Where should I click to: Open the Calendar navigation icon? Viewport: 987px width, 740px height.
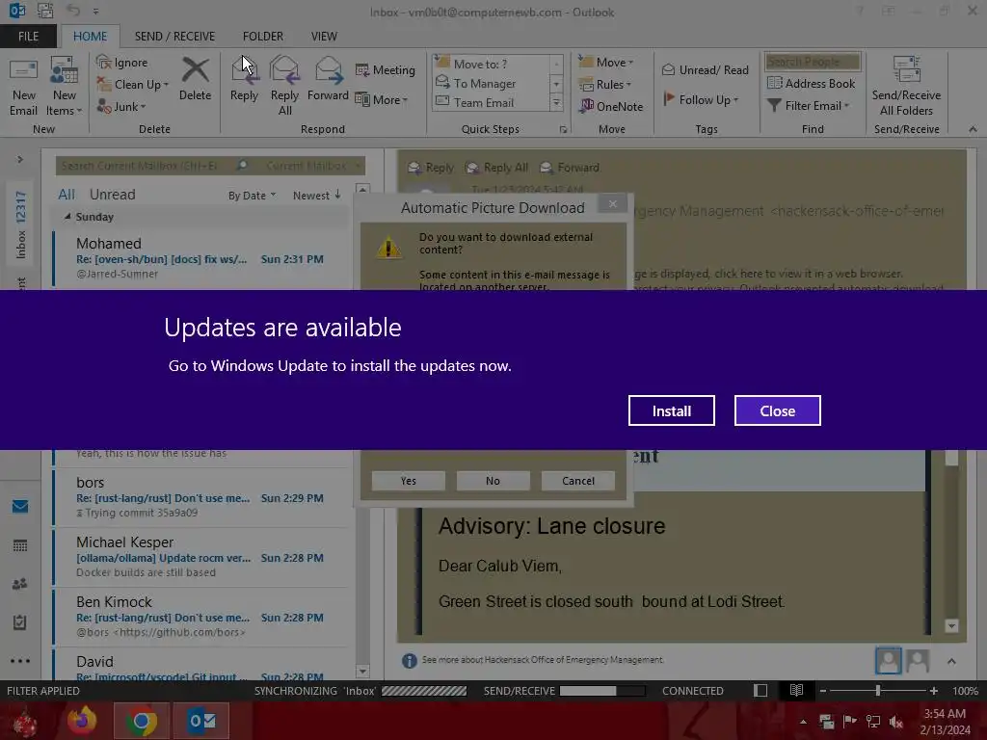20,545
